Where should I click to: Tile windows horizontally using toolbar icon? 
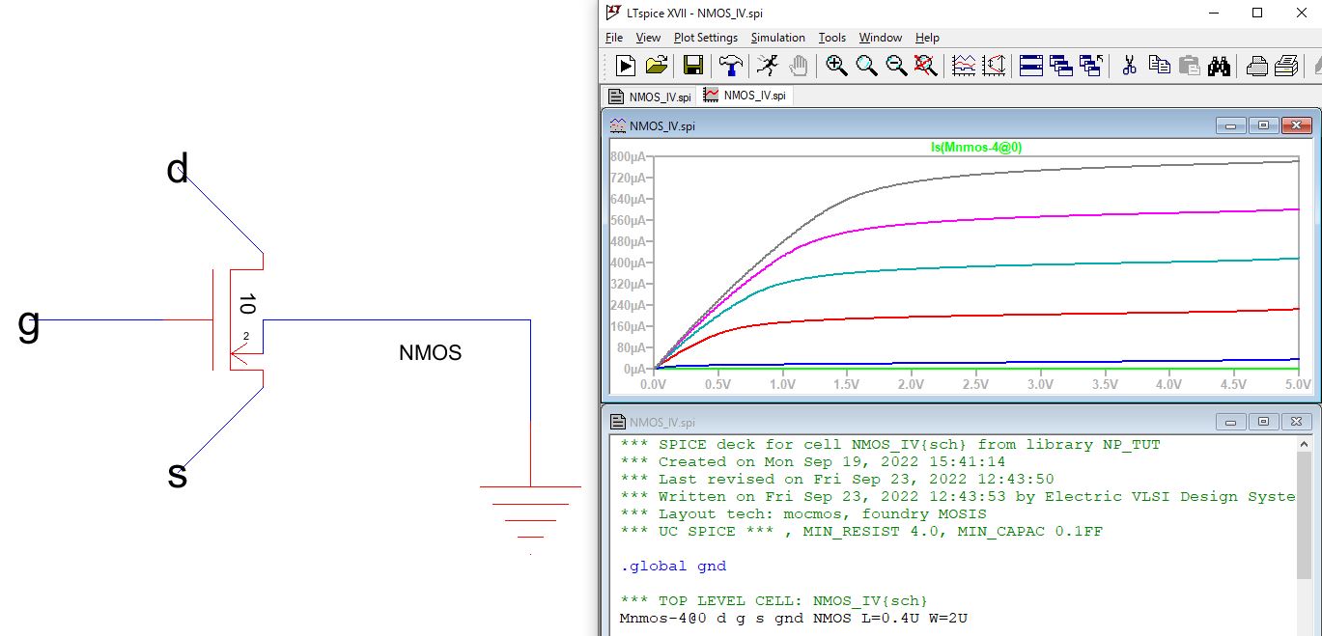point(1031,66)
